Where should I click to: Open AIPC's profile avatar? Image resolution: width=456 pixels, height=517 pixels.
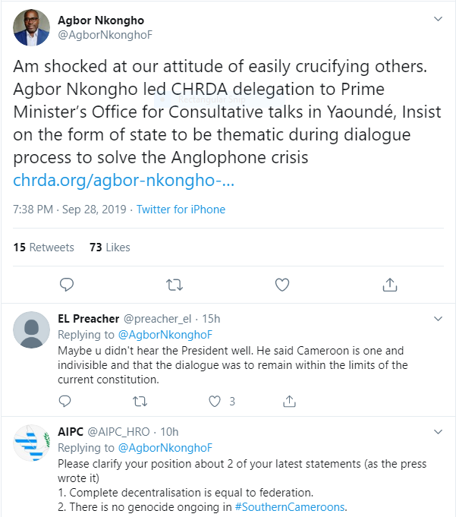[x=32, y=443]
